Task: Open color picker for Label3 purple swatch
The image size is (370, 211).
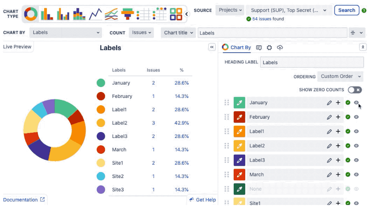Action: click(x=239, y=160)
